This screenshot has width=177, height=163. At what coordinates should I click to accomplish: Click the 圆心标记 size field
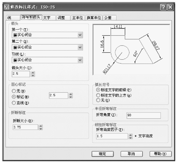pos(59,96)
